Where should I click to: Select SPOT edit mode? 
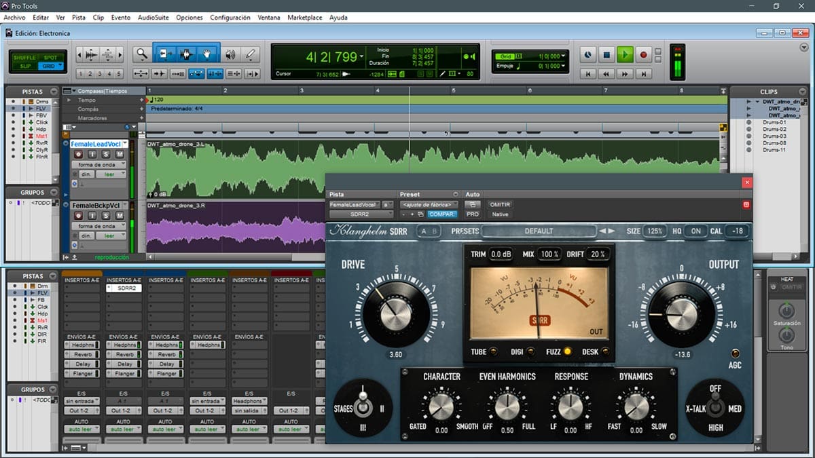click(x=50, y=58)
